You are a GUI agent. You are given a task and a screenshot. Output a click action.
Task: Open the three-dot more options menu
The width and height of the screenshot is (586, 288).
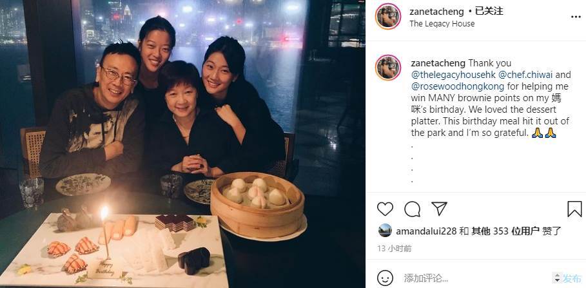(x=576, y=17)
